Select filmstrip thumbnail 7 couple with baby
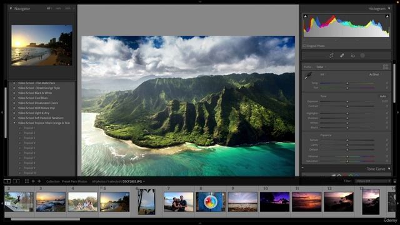Screen dimensions: 400x225 tap(179, 202)
